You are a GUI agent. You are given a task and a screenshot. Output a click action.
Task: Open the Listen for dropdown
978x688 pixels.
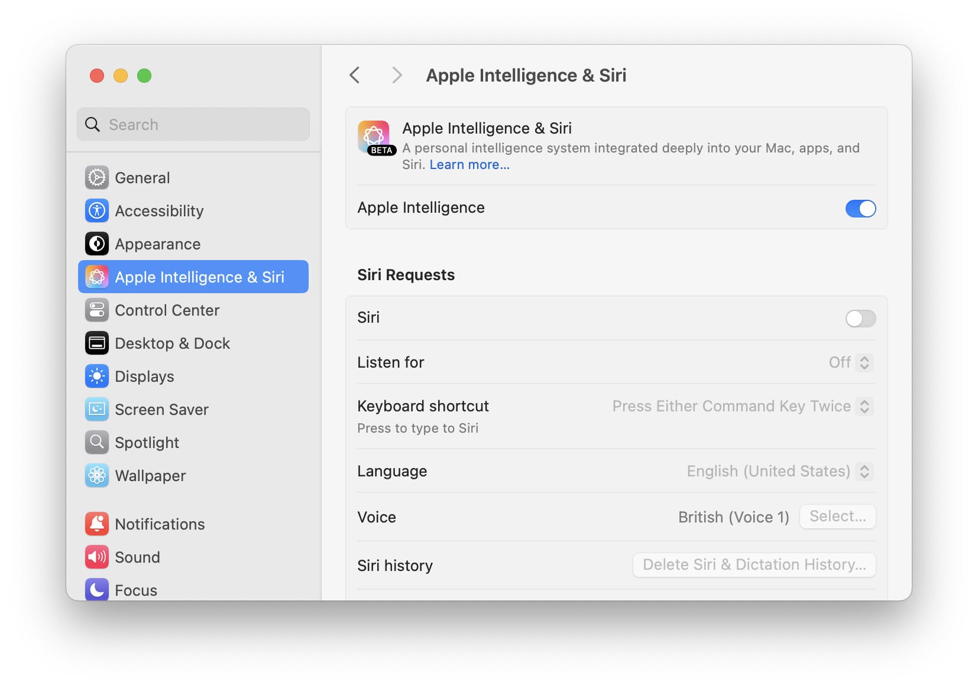pos(851,362)
